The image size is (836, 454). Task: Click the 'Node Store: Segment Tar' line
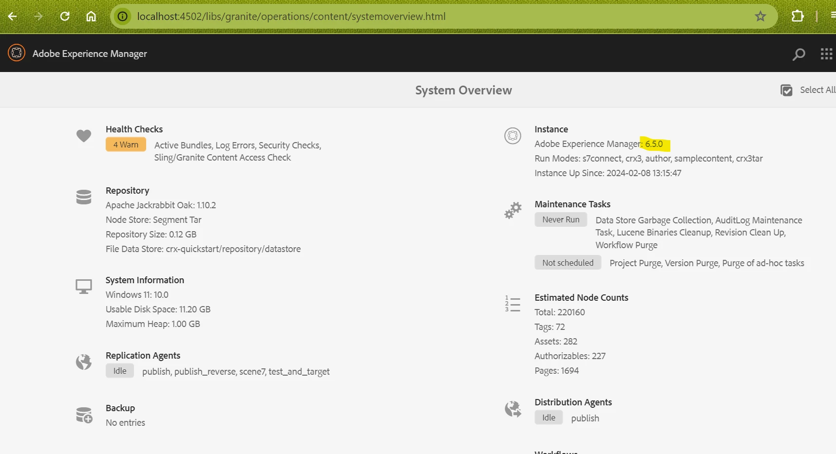pyautogui.click(x=153, y=220)
